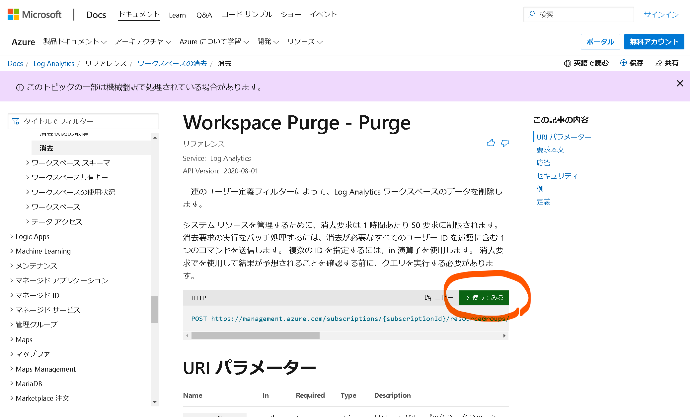Open the 製品ドキュメント dropdown menu
690x417 pixels.
75,42
